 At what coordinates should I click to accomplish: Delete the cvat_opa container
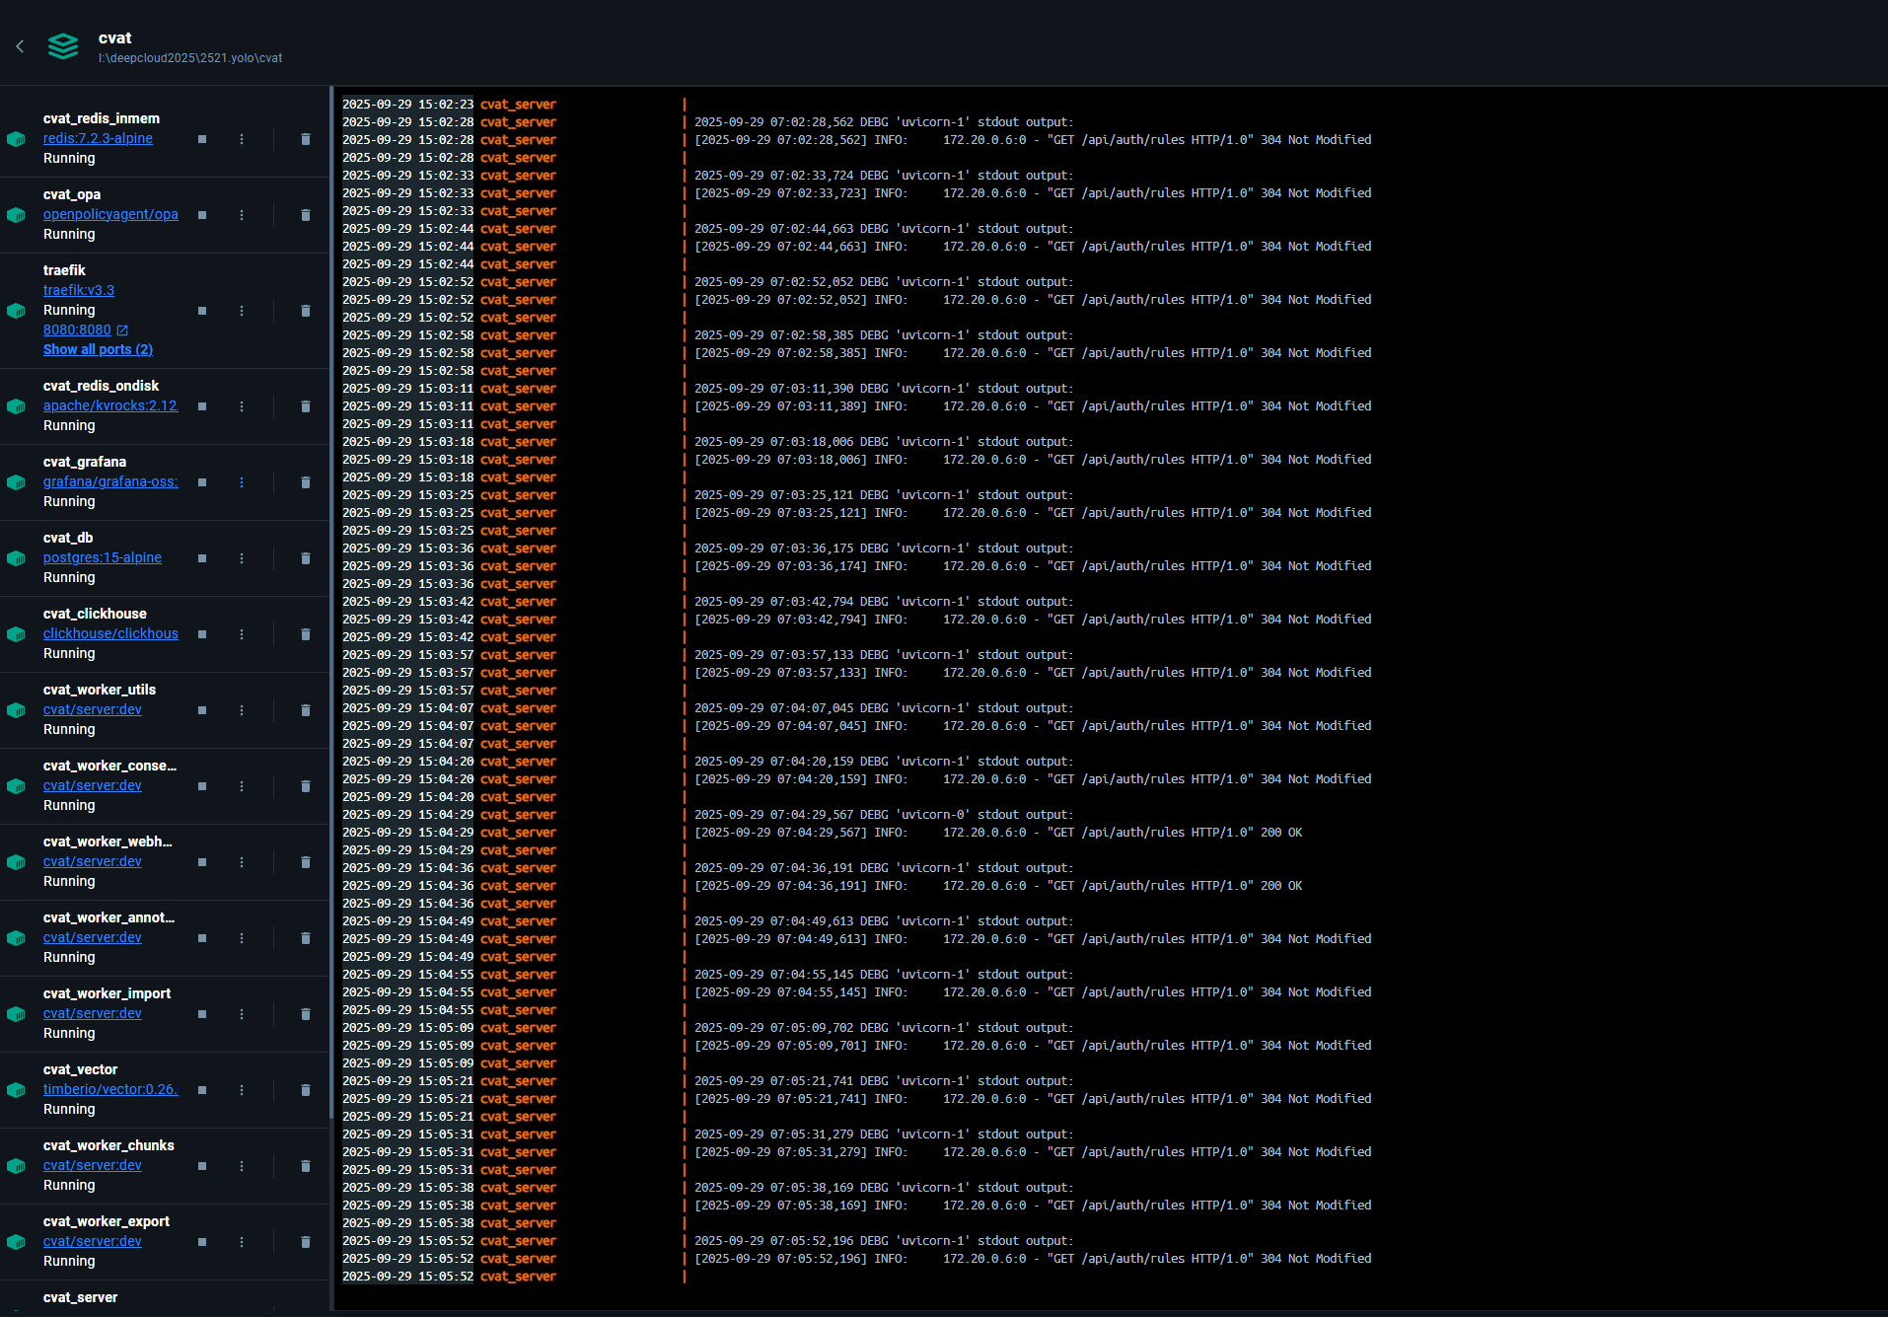coord(306,215)
